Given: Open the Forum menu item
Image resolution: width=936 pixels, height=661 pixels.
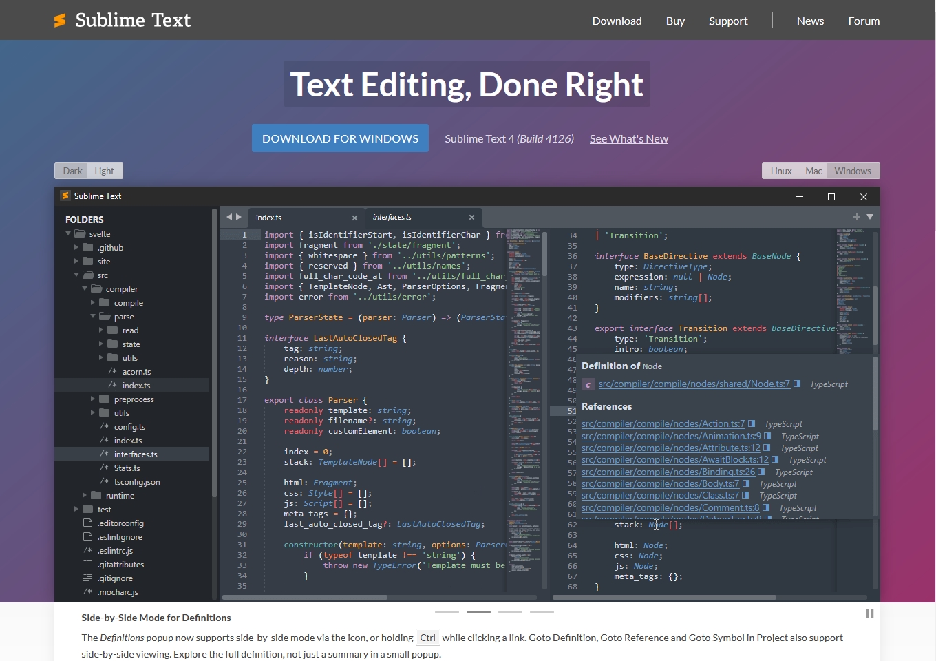Looking at the screenshot, I should tap(864, 21).
